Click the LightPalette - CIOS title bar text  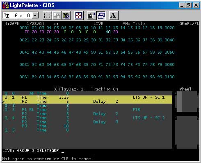(x=32, y=5)
